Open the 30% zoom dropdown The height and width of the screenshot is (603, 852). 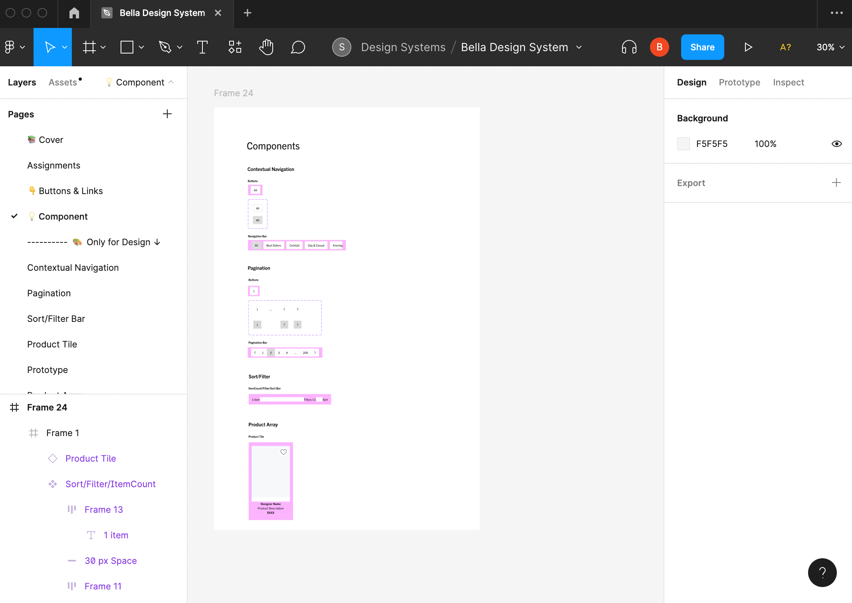[x=830, y=47]
